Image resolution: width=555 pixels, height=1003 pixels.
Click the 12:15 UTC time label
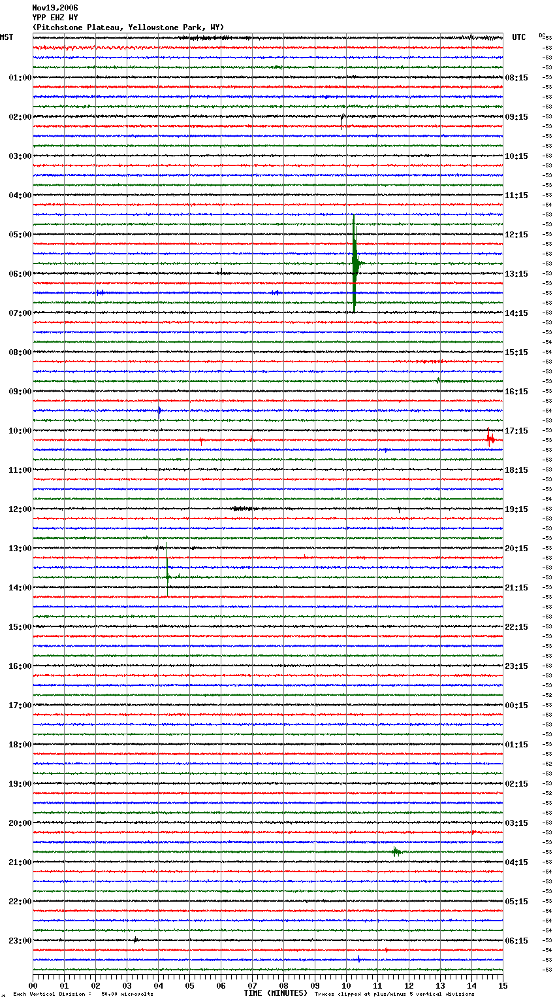516,235
